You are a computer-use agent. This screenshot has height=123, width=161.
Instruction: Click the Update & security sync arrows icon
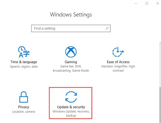pyautogui.click(x=71, y=97)
